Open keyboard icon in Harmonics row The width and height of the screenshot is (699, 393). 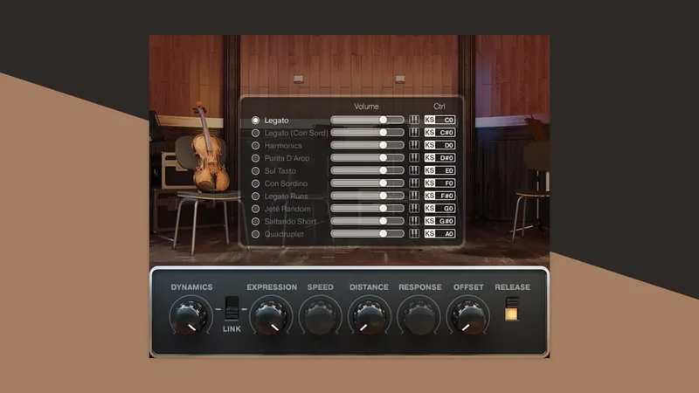(414, 145)
